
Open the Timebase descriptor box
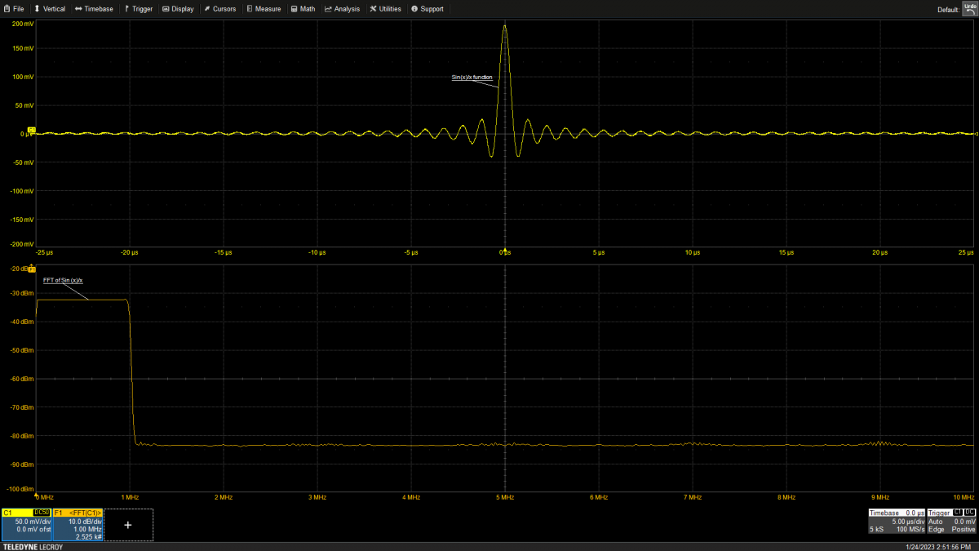point(897,522)
